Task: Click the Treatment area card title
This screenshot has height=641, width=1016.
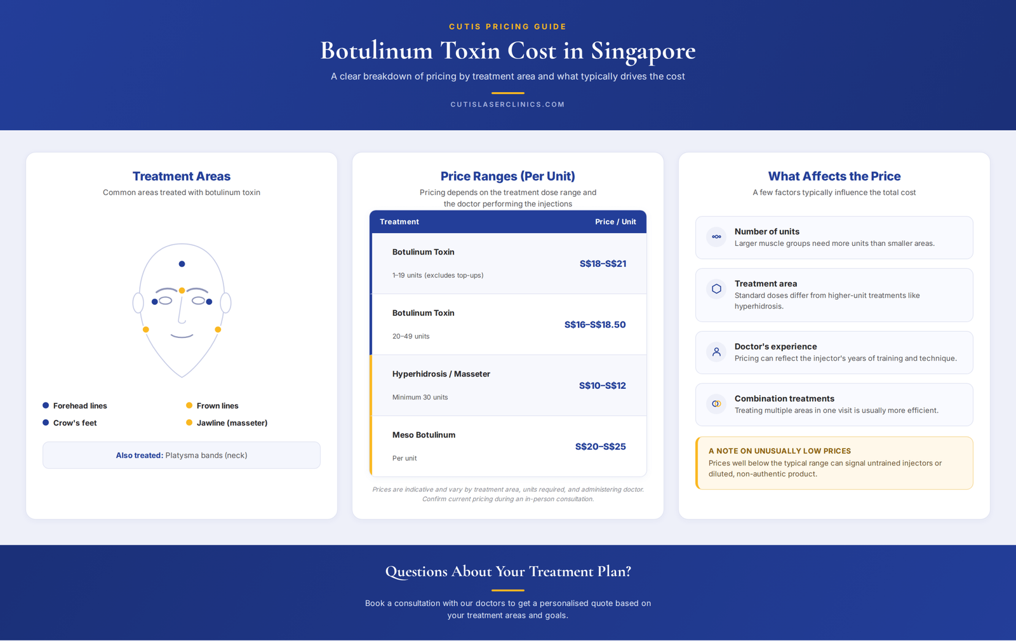Action: pos(766,284)
